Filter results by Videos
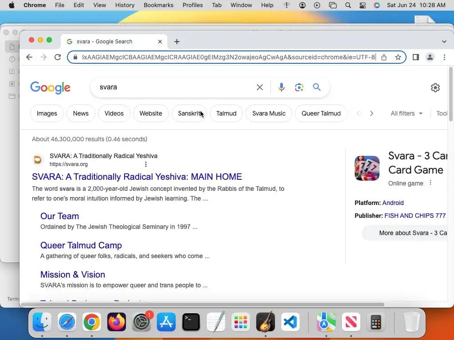The width and height of the screenshot is (454, 340). [114, 113]
